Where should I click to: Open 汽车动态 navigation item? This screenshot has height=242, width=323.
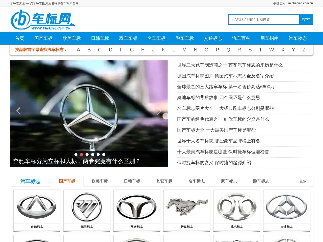[x=298, y=38]
